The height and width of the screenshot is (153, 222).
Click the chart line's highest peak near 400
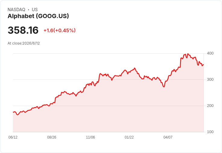click(188, 54)
